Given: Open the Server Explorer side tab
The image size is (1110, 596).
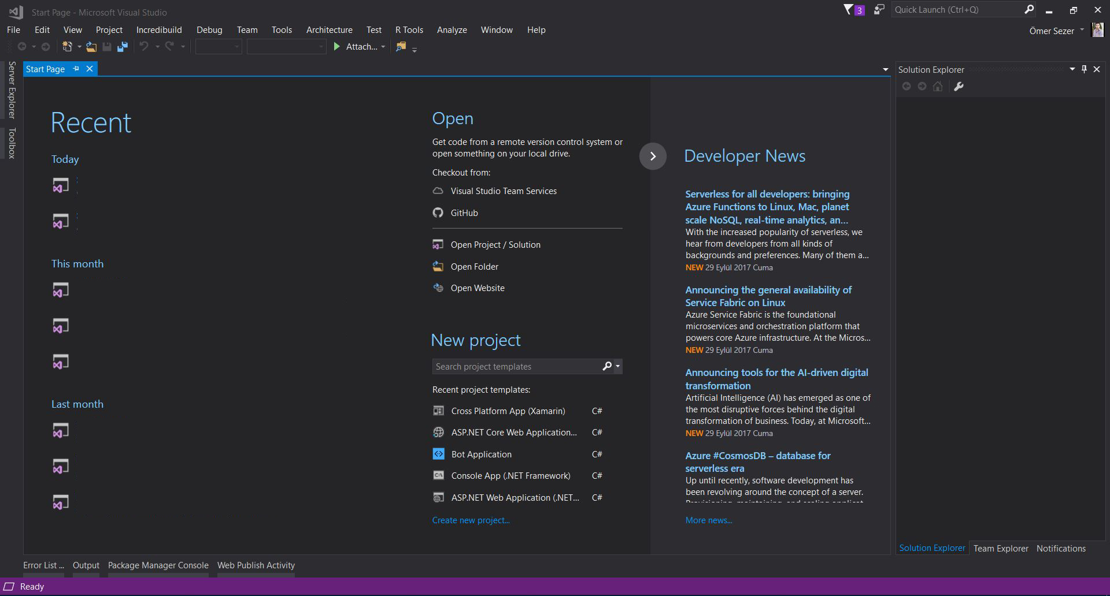Looking at the screenshot, I should (x=11, y=90).
